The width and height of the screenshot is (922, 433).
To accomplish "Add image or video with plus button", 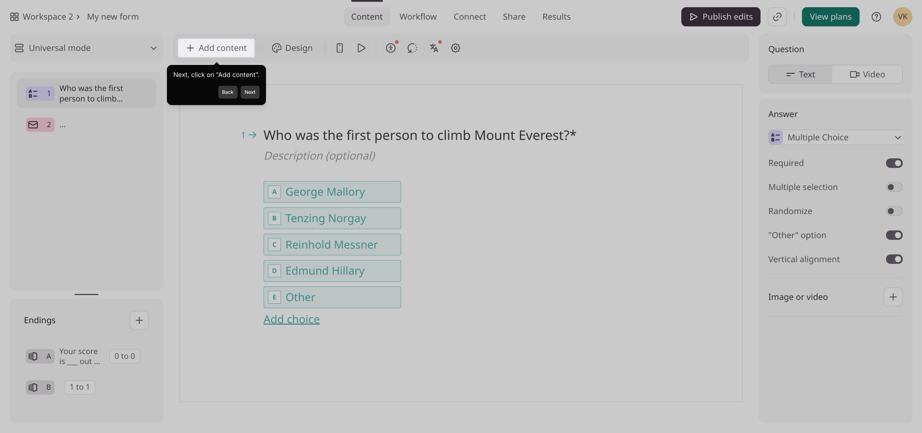I will [893, 297].
